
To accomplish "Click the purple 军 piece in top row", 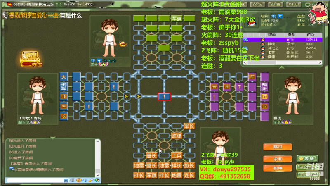I will pos(252,77).
